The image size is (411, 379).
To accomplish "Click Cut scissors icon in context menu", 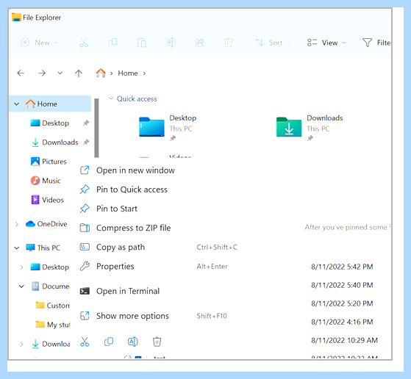I will tap(85, 342).
